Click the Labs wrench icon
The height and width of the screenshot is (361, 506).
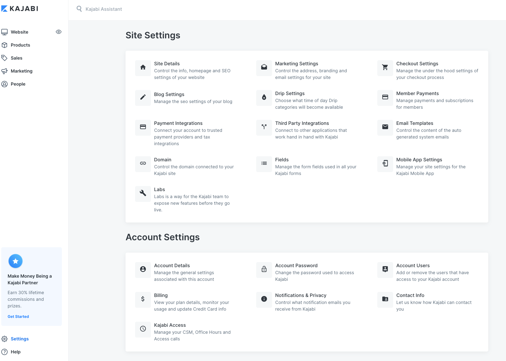143,193
